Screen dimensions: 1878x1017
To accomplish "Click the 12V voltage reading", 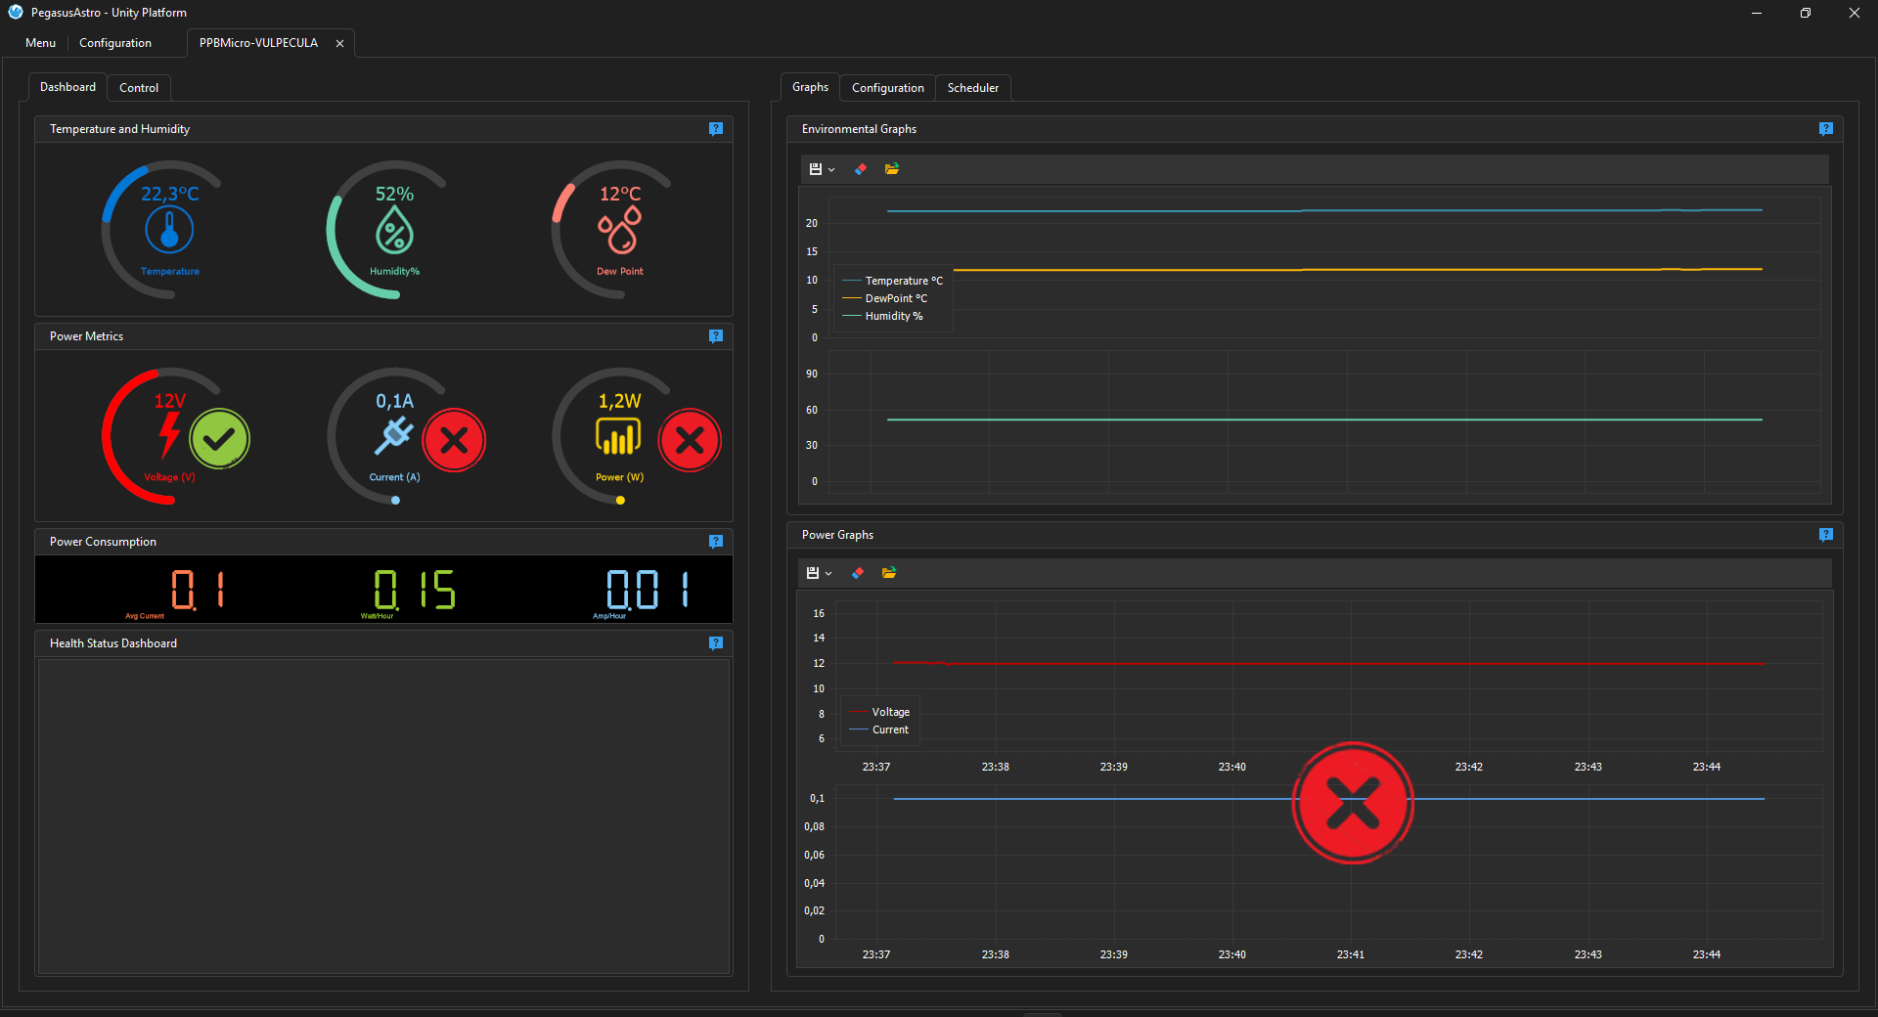I will [169, 401].
